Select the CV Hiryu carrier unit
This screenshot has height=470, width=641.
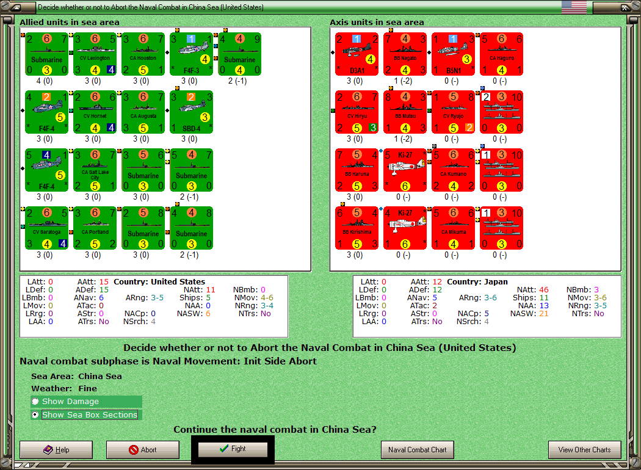[x=357, y=112]
